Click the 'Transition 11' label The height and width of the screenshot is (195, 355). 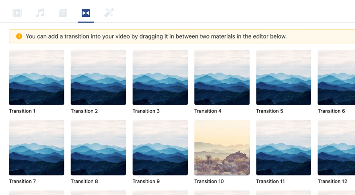(x=270, y=181)
